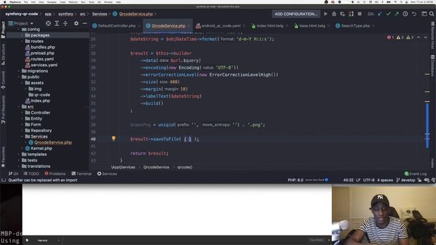The height and width of the screenshot is (245, 436).
Task: Stop the running process icon
Action: pos(360,14)
